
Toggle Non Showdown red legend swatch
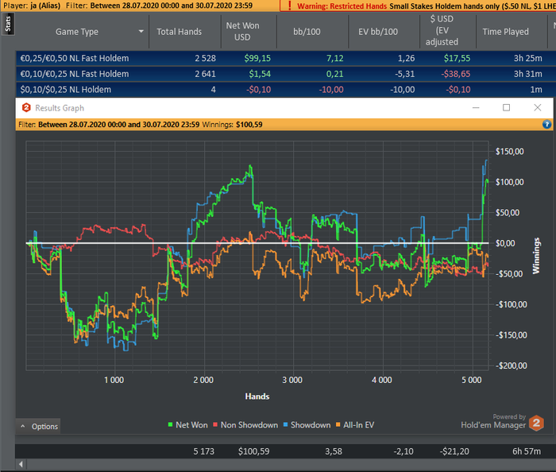tap(215, 425)
